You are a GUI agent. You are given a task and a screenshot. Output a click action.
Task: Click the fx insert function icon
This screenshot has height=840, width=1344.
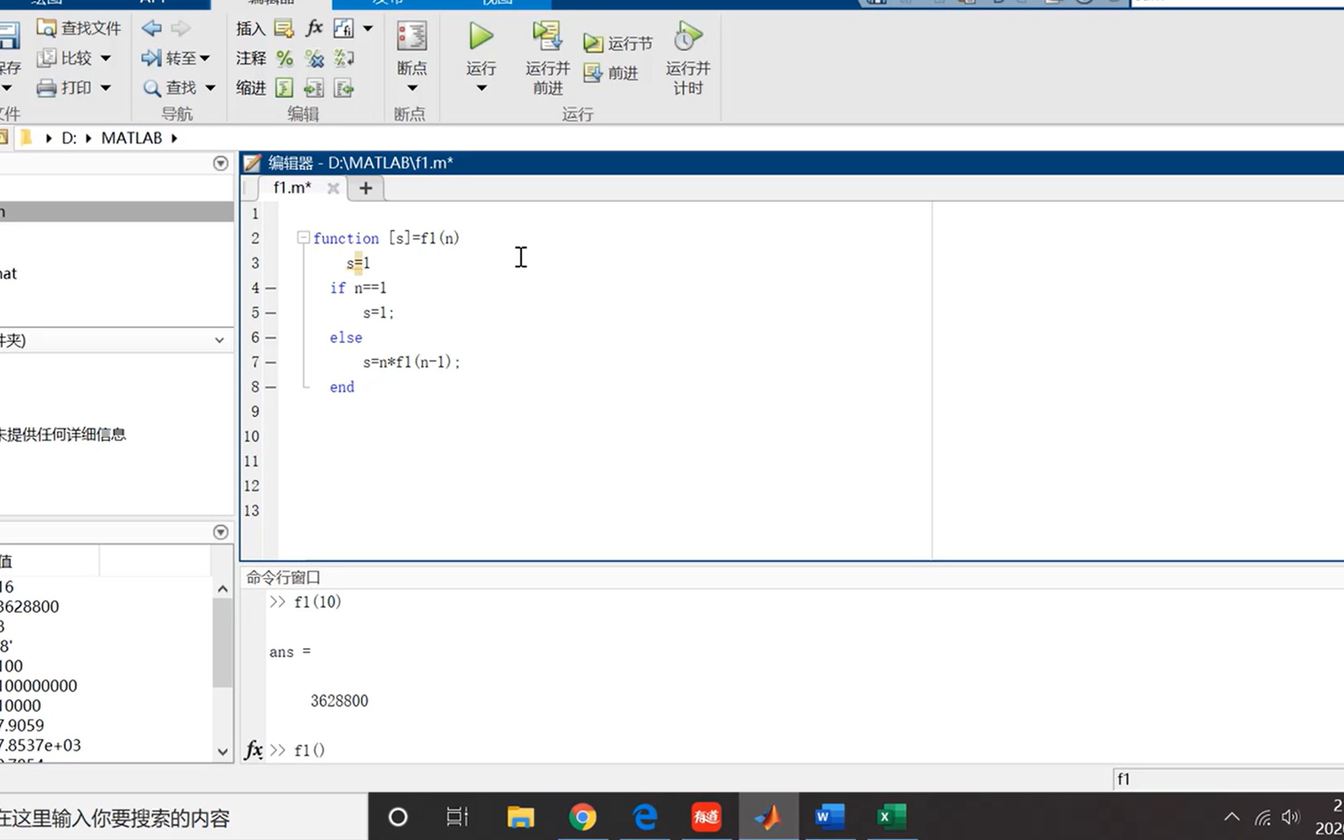(x=315, y=28)
